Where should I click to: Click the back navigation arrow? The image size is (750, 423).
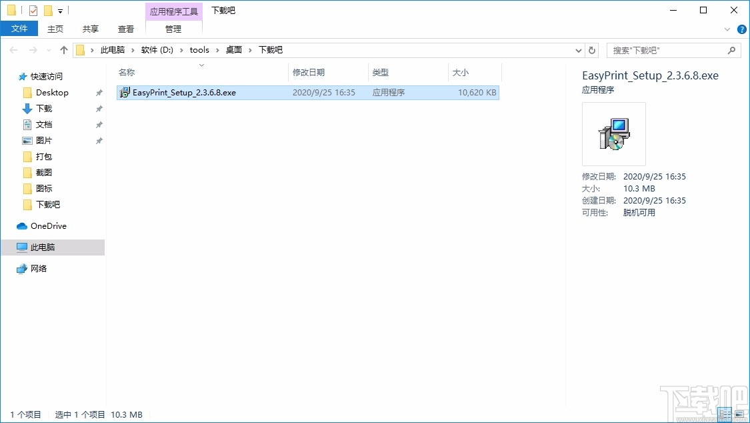coord(13,49)
